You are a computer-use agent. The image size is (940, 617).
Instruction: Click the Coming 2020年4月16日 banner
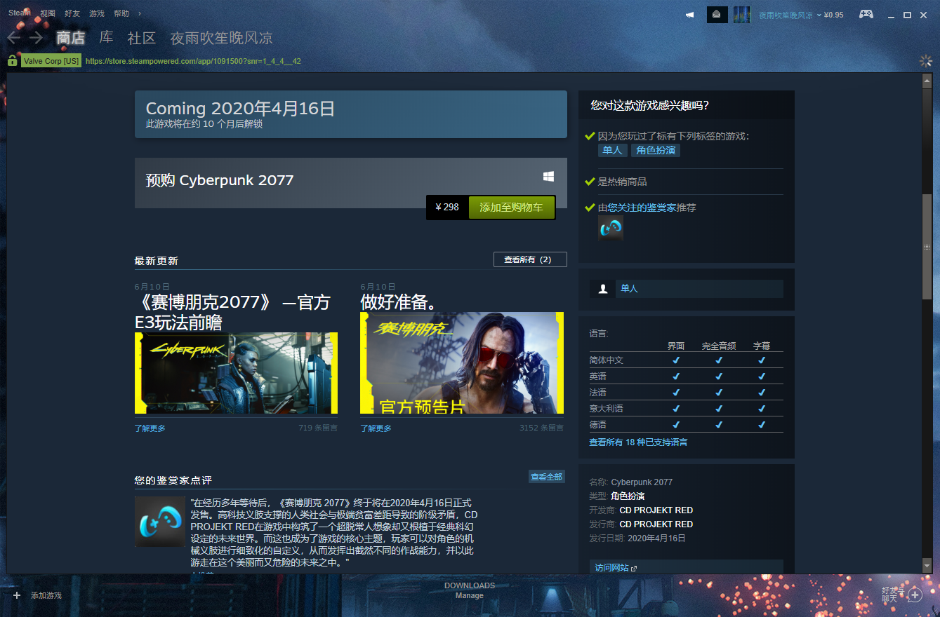351,114
